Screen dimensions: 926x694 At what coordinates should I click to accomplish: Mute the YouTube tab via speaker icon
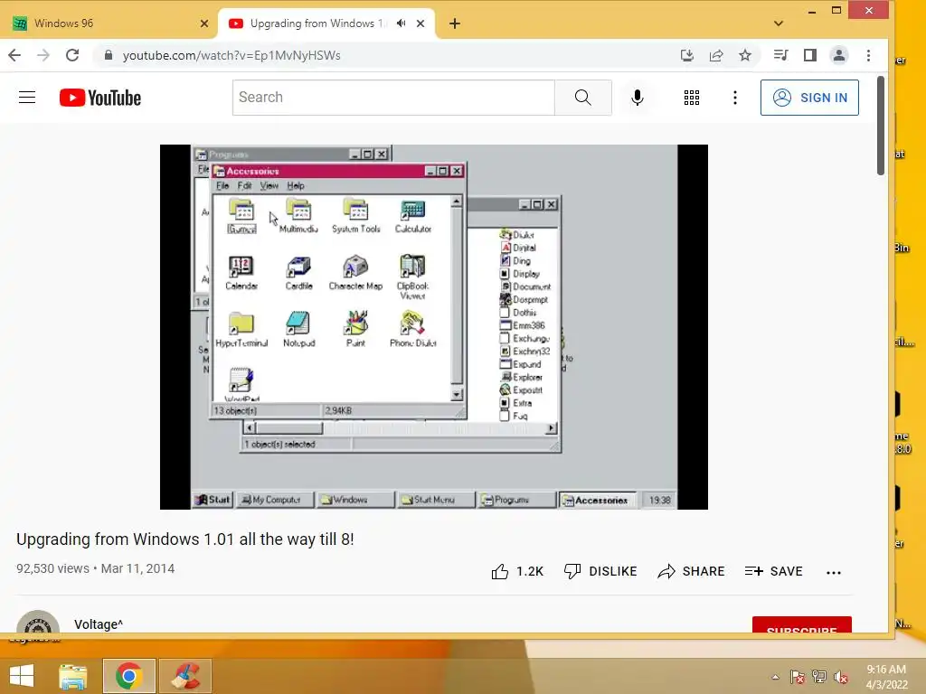point(401,23)
